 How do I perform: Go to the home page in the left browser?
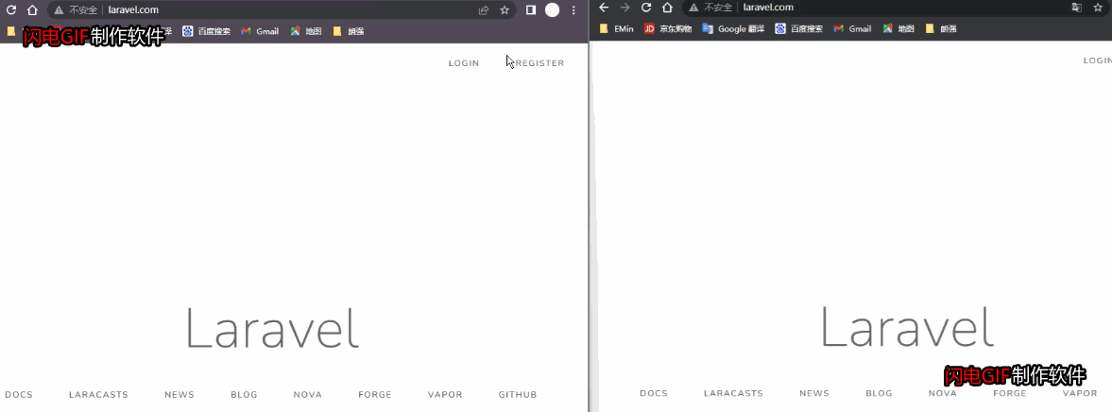point(32,10)
